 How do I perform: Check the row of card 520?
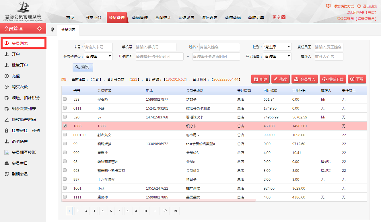tap(65, 117)
